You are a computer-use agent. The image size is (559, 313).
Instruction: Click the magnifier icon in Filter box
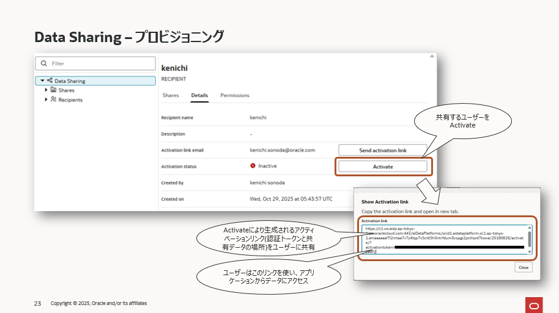[44, 63]
